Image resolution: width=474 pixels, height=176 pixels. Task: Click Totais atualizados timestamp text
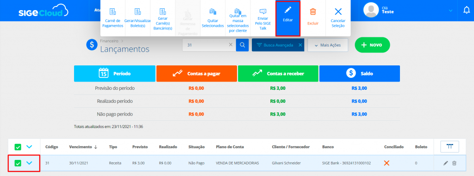(x=108, y=127)
